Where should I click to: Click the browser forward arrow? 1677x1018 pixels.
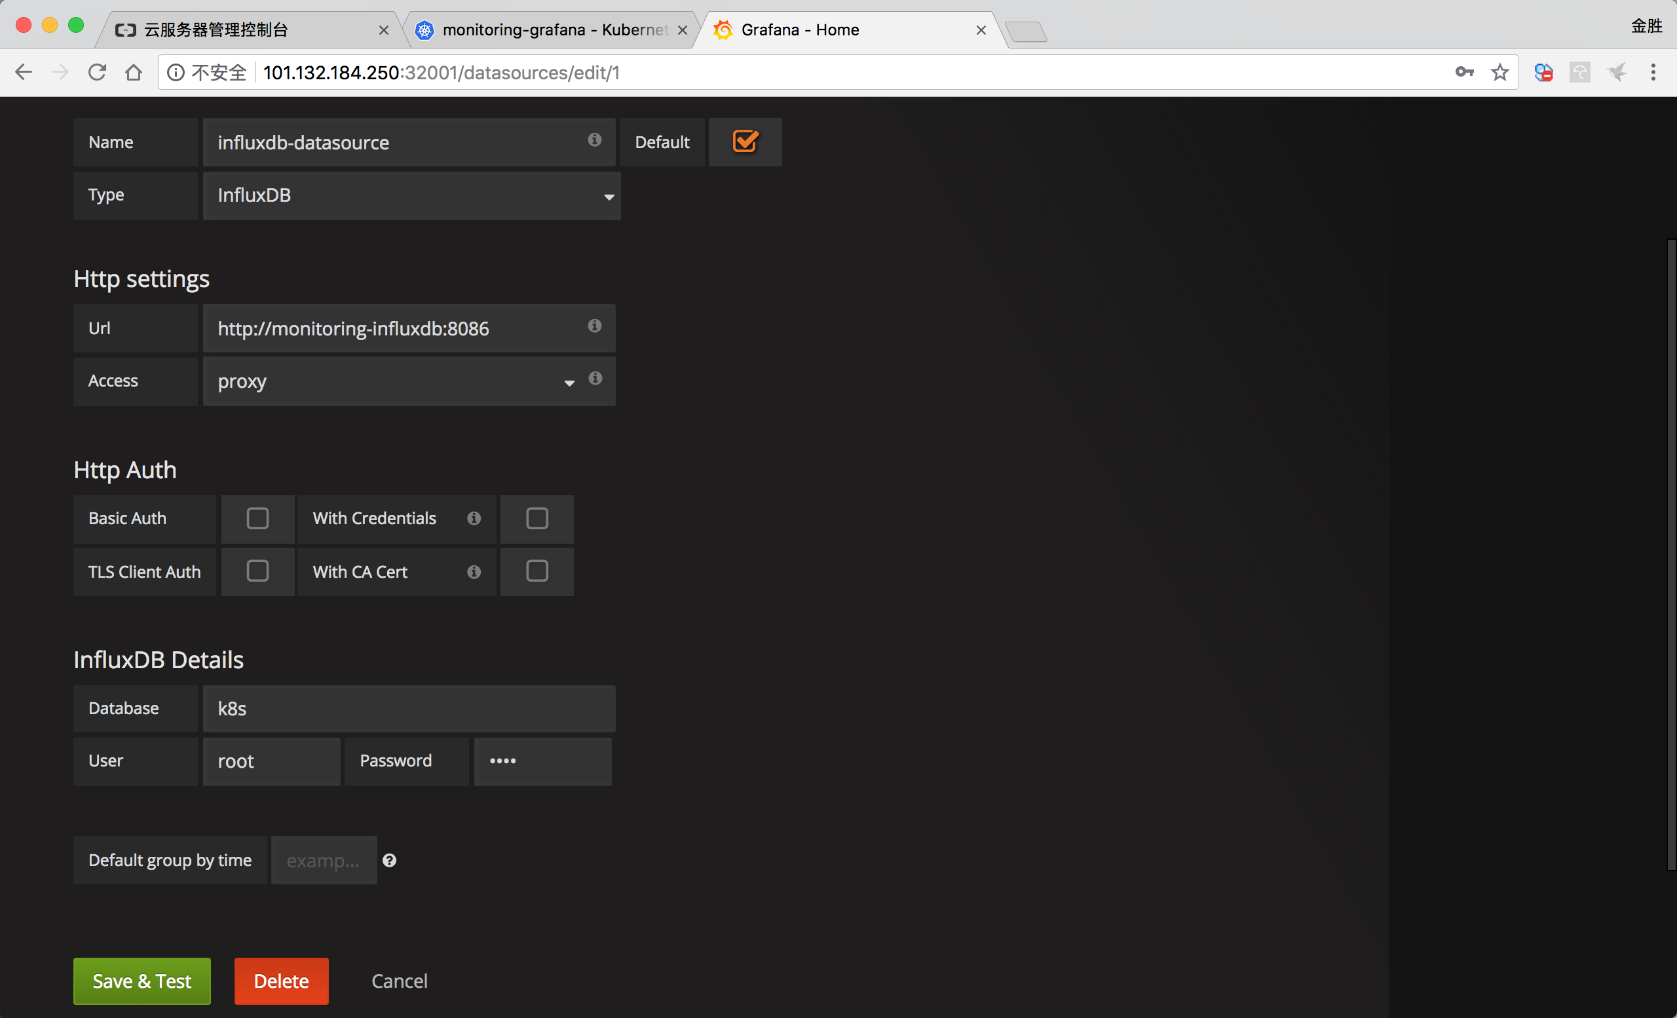[x=60, y=72]
